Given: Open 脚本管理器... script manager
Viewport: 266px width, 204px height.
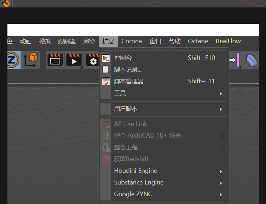Looking at the screenshot, I should (x=164, y=81).
